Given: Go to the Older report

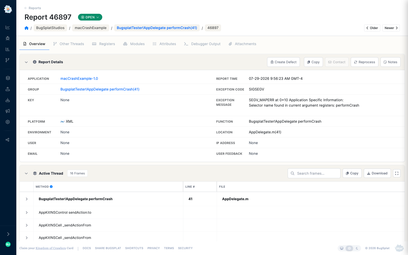Looking at the screenshot, I should pyautogui.click(x=372, y=28).
